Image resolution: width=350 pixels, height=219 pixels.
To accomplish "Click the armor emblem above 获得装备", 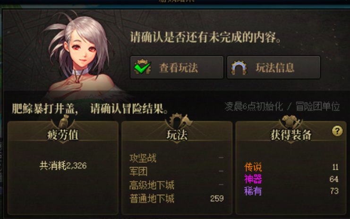I will [x=290, y=122].
